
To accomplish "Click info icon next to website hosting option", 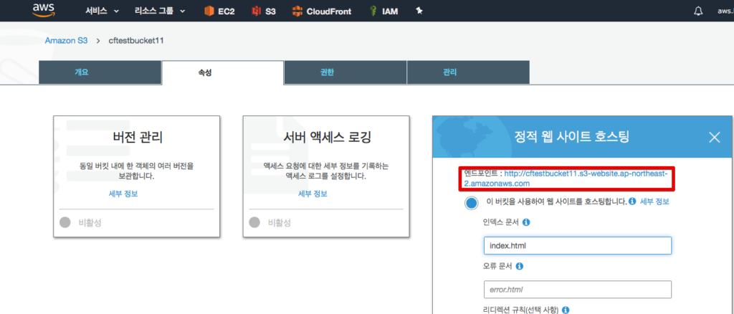I will coord(632,201).
